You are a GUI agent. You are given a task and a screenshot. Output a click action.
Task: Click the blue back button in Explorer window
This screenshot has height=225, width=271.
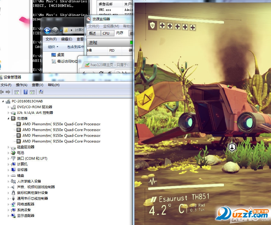click(x=47, y=31)
